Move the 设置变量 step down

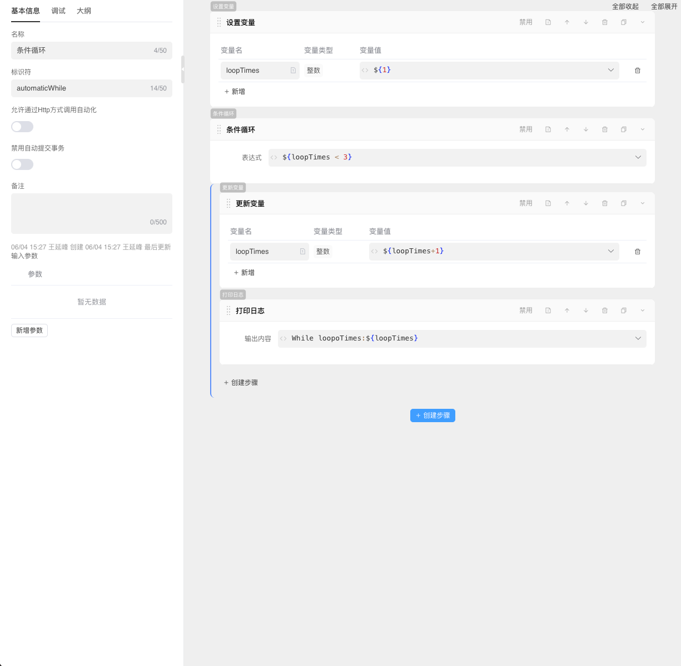pyautogui.click(x=586, y=22)
